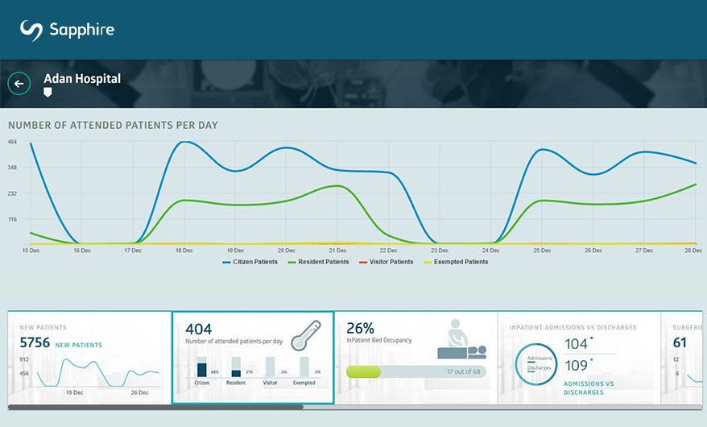This screenshot has width=707, height=427.
Task: Click the horizontal scrollbar below the cards
Action: pos(355,407)
